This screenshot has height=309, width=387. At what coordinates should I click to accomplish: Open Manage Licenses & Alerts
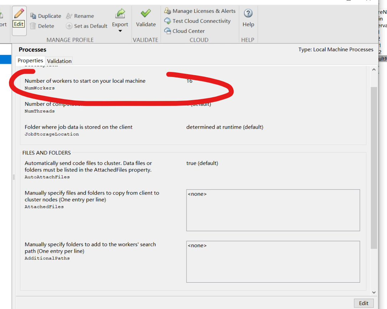coord(200,11)
